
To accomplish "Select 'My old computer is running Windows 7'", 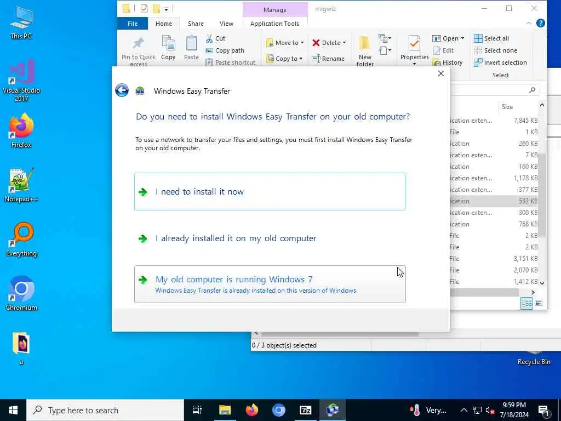I will click(270, 285).
